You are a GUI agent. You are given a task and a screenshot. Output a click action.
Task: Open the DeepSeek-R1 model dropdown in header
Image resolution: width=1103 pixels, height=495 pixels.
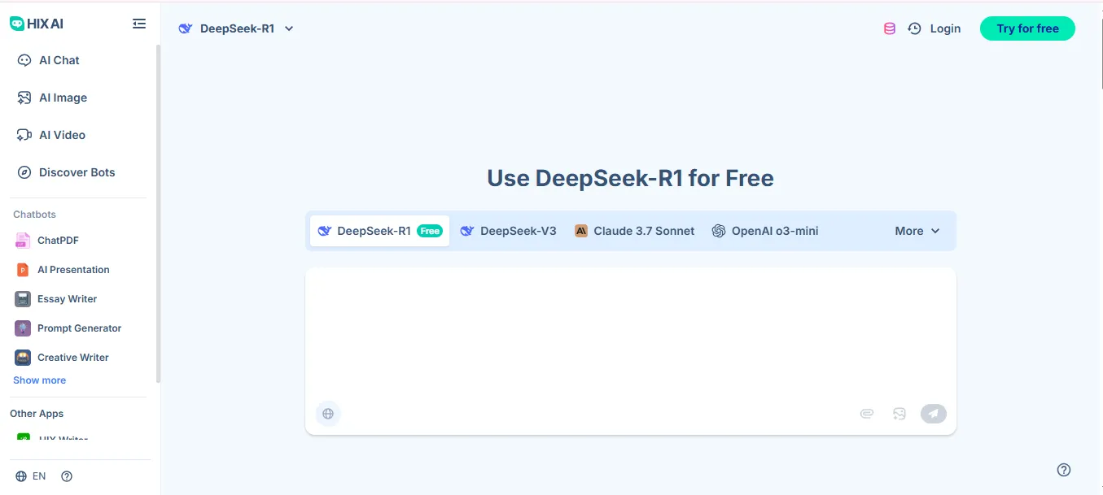236,28
